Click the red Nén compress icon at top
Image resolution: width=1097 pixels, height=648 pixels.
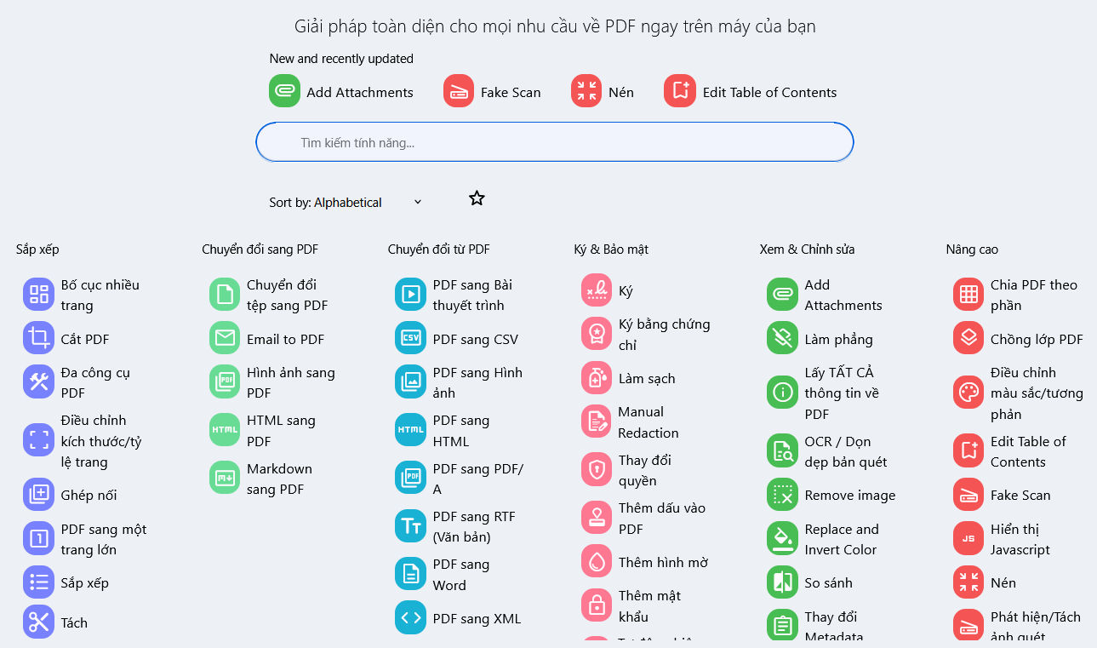pos(586,91)
